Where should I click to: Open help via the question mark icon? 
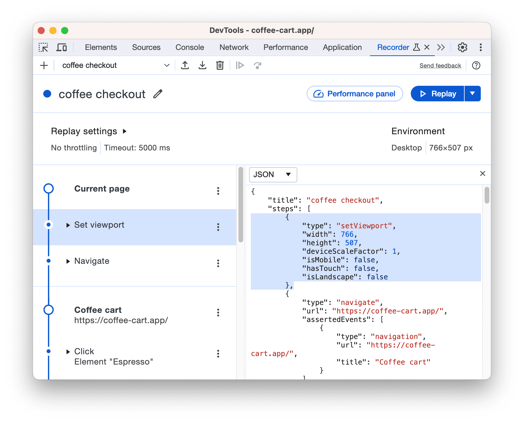[x=476, y=65]
